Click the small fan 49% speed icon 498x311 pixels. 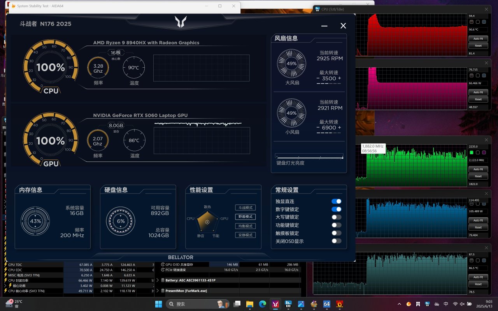click(x=291, y=113)
